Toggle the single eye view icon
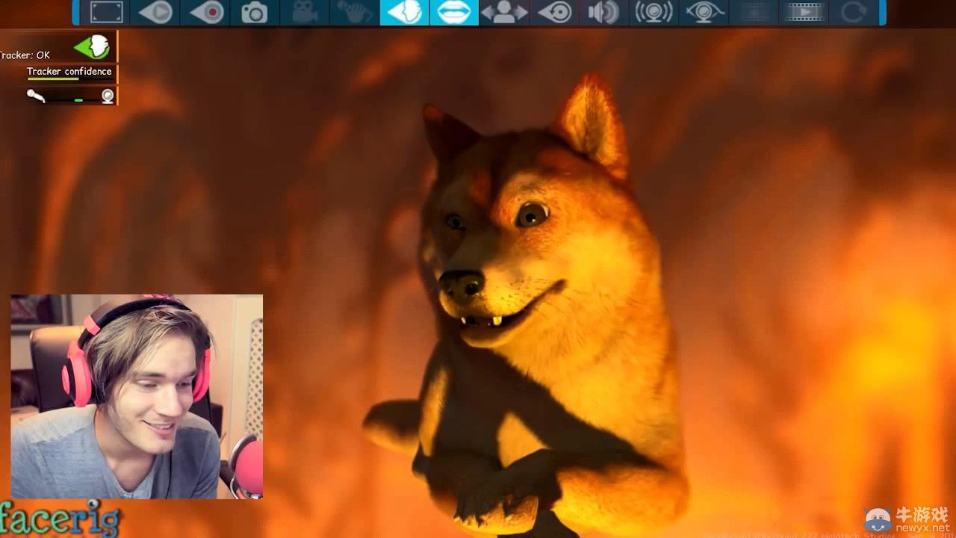956x538 pixels. (554, 12)
